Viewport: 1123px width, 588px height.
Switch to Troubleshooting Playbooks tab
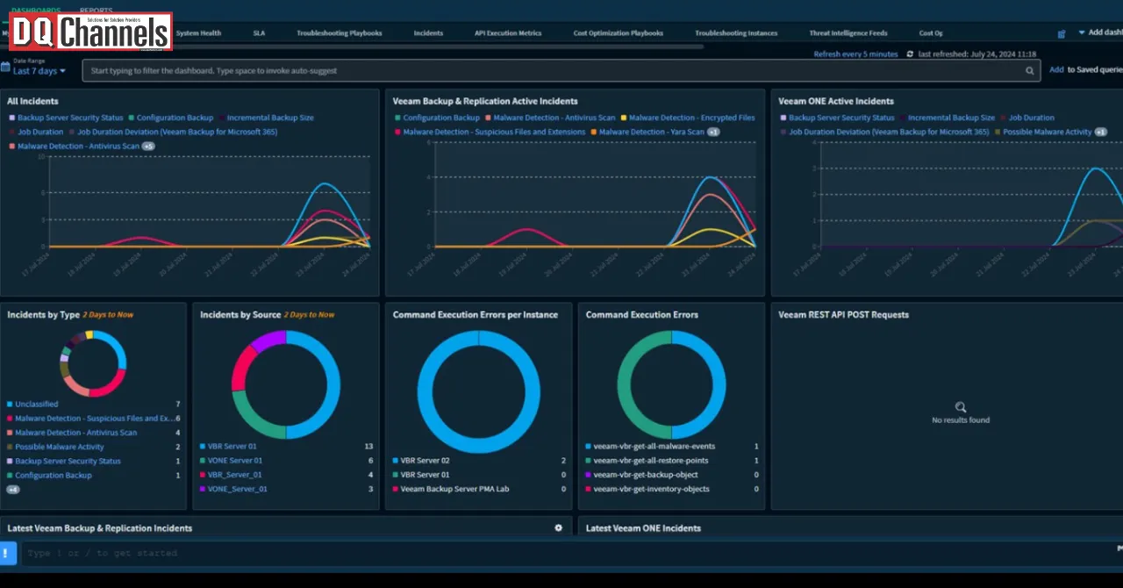coord(339,33)
